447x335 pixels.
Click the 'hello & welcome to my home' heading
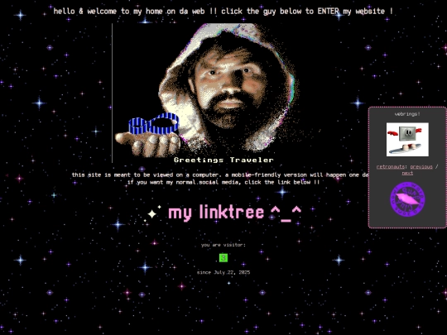[x=223, y=12]
